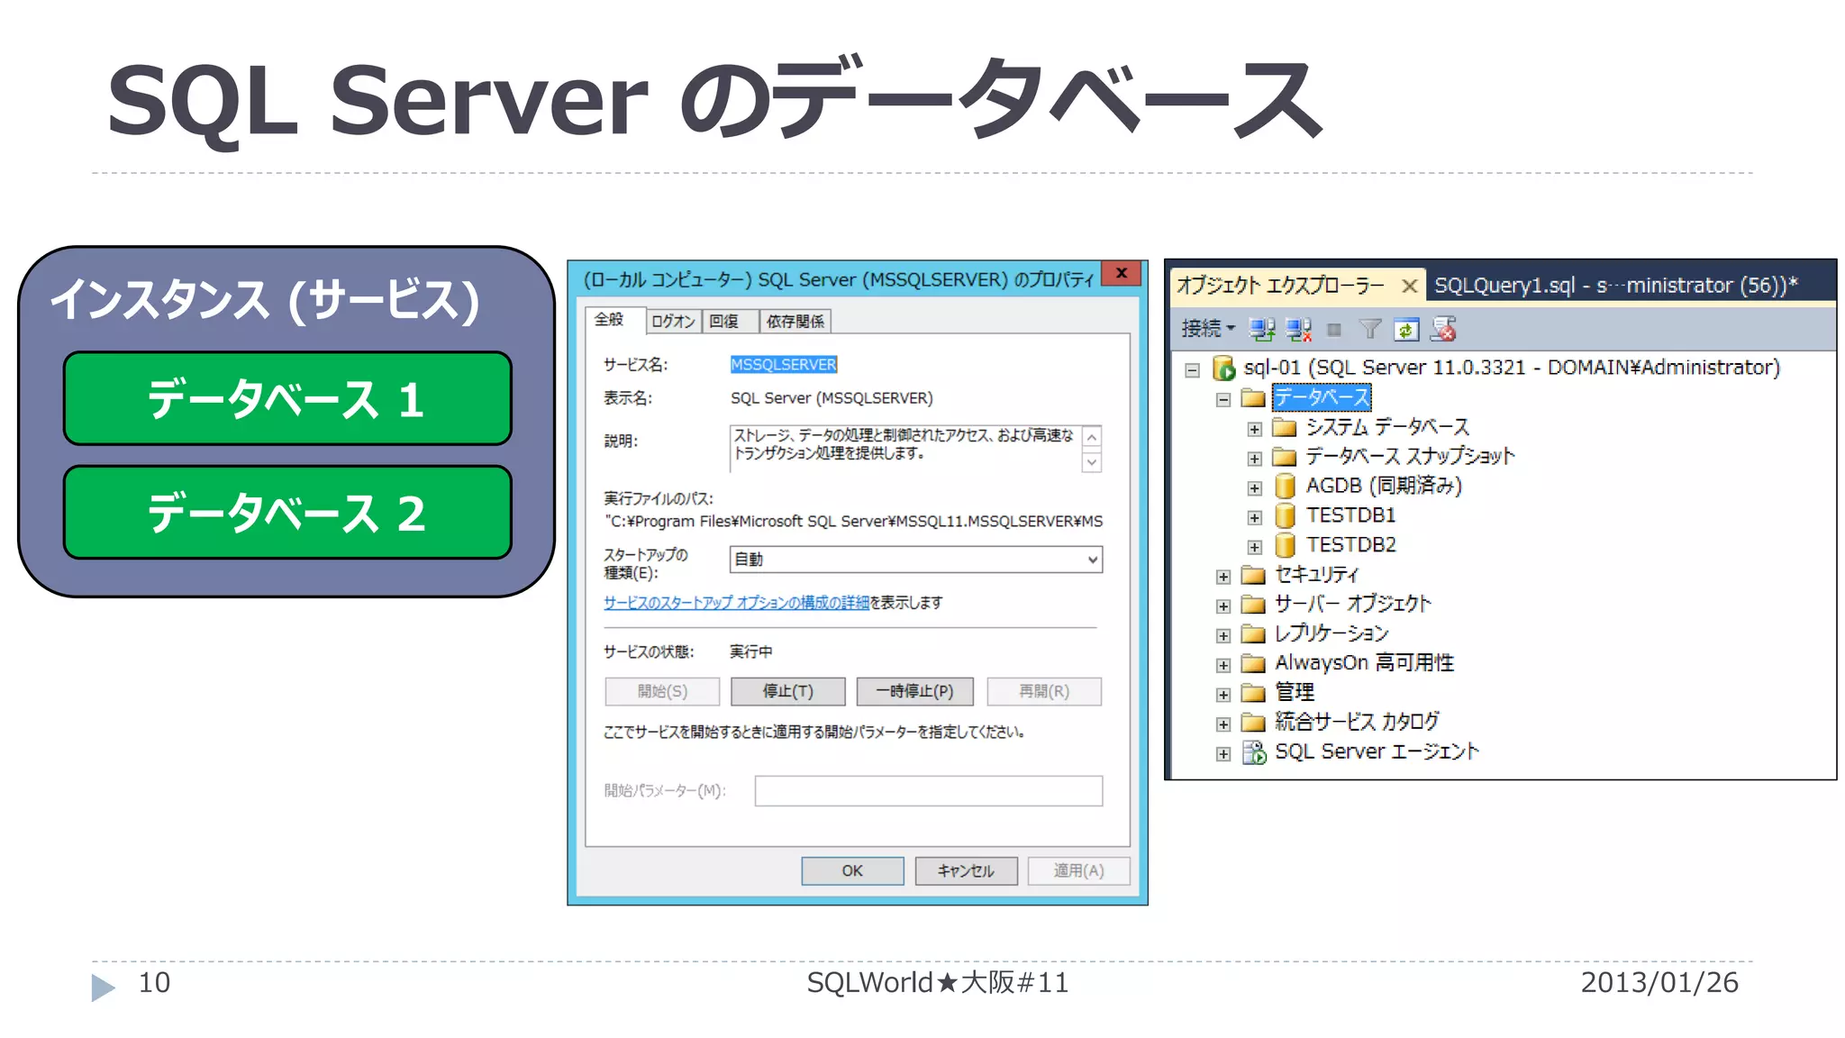
Task: Expand the 統合サービス カタログ node
Action: pyautogui.click(x=1223, y=724)
